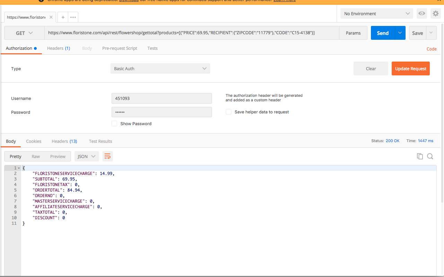Follow the Learn more link in banner

pos(285,1)
